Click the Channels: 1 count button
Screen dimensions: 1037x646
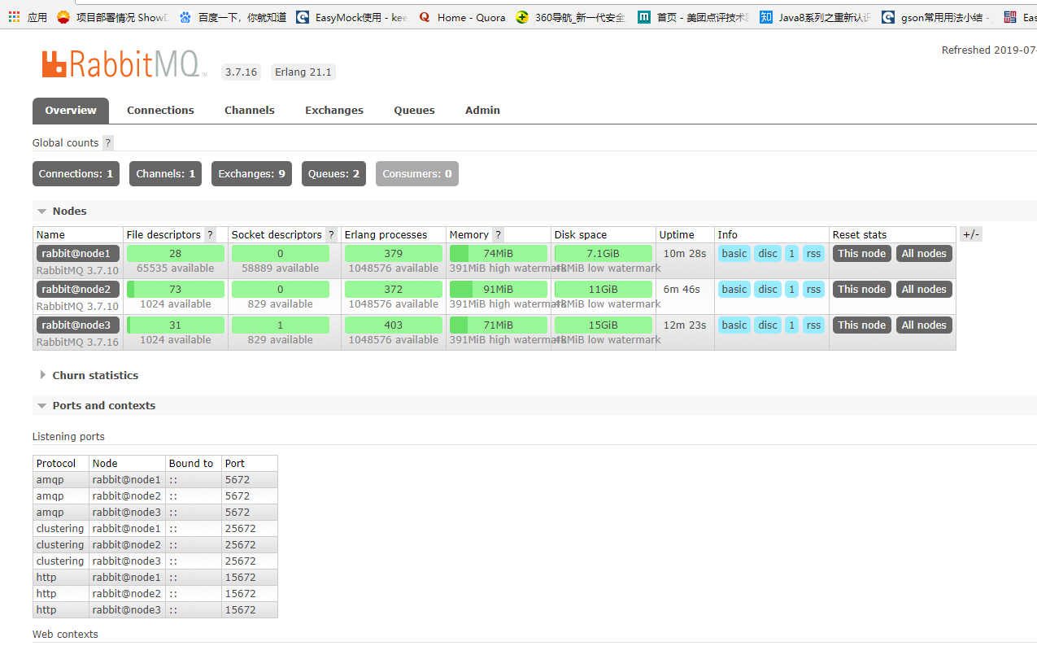(166, 173)
